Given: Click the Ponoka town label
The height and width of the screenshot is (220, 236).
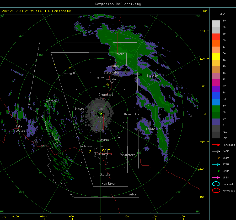Looking at the screenshot, I should pyautogui.click(x=120, y=54).
